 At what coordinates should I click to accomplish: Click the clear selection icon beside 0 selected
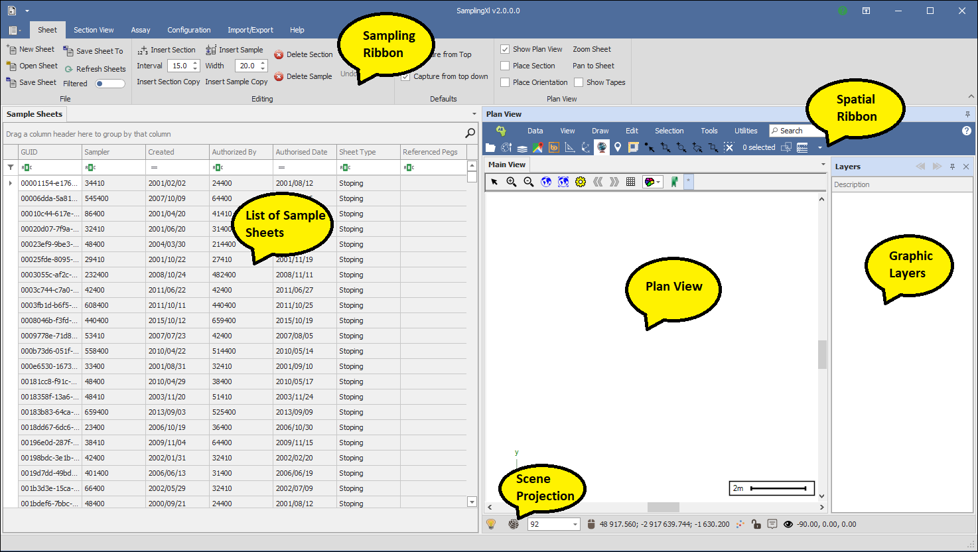pyautogui.click(x=729, y=147)
